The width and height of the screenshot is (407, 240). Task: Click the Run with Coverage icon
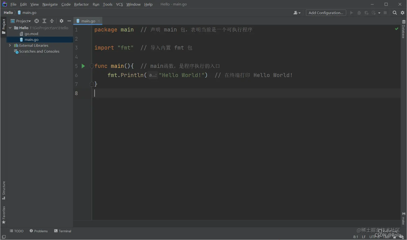coord(366,13)
